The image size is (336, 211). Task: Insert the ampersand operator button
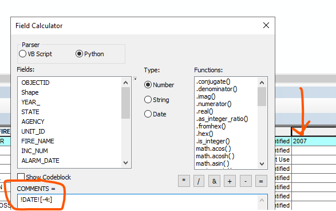(214, 181)
